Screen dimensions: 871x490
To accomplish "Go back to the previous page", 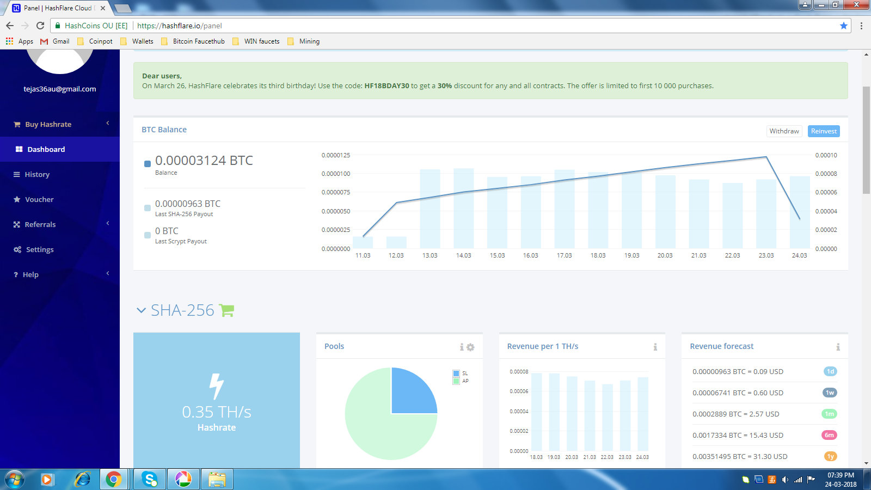I will pyautogui.click(x=10, y=26).
